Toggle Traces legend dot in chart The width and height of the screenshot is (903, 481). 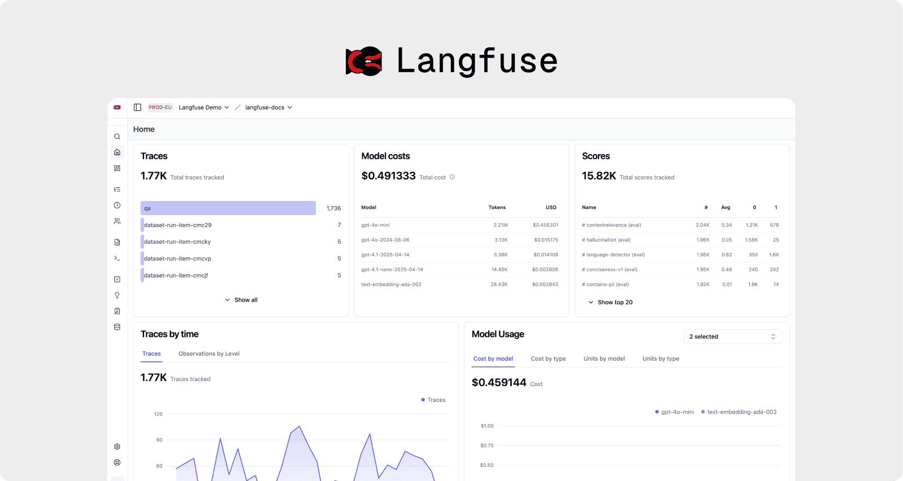point(423,400)
